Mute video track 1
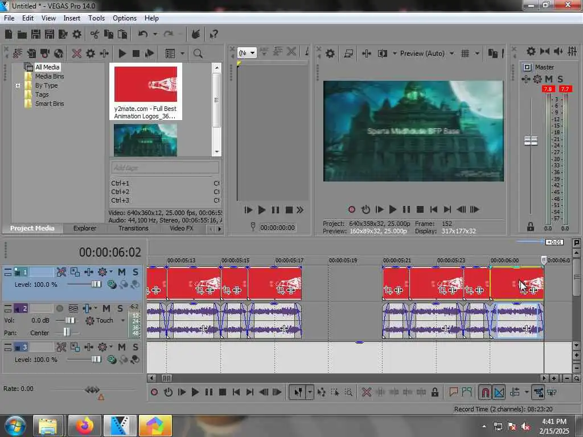The height and width of the screenshot is (437, 583). (x=122, y=273)
